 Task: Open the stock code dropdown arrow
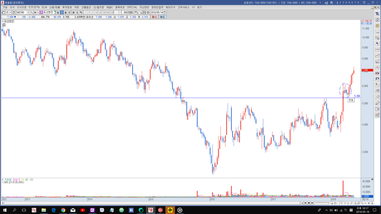(29, 12)
